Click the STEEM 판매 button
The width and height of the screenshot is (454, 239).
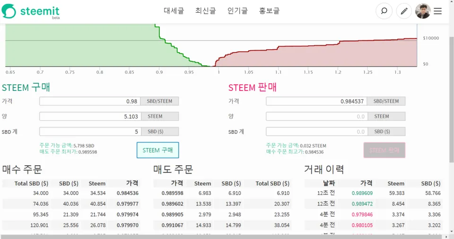384,150
